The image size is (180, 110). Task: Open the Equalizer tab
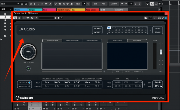click(118, 41)
